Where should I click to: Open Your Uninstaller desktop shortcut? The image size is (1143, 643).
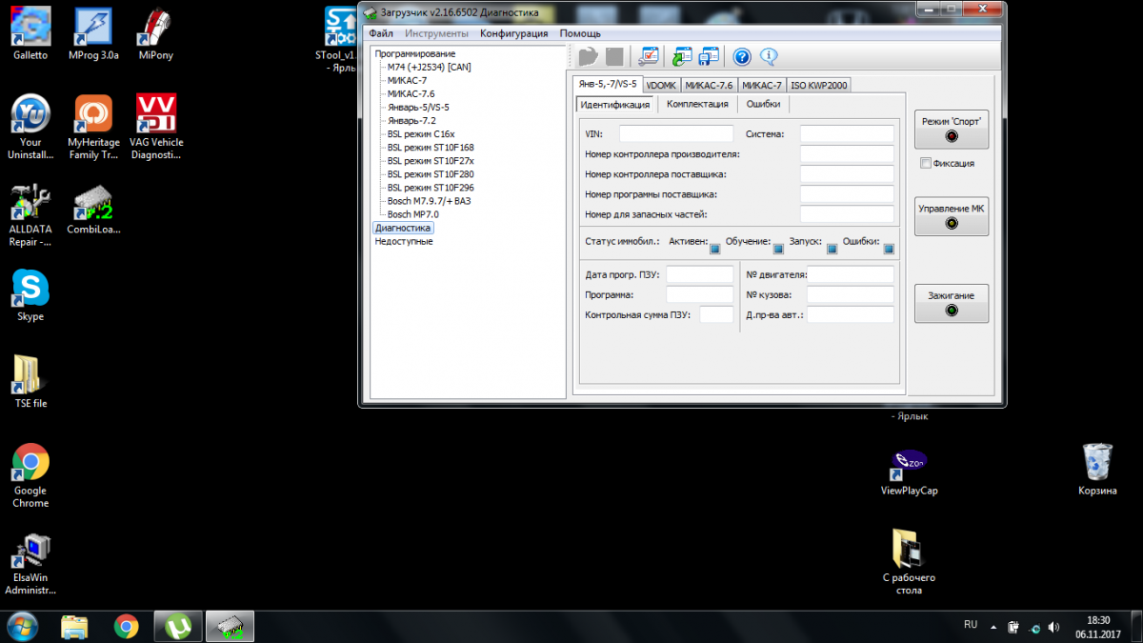[x=30, y=128]
